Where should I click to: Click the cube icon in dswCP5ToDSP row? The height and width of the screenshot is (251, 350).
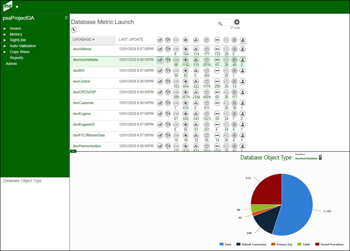tap(207, 92)
